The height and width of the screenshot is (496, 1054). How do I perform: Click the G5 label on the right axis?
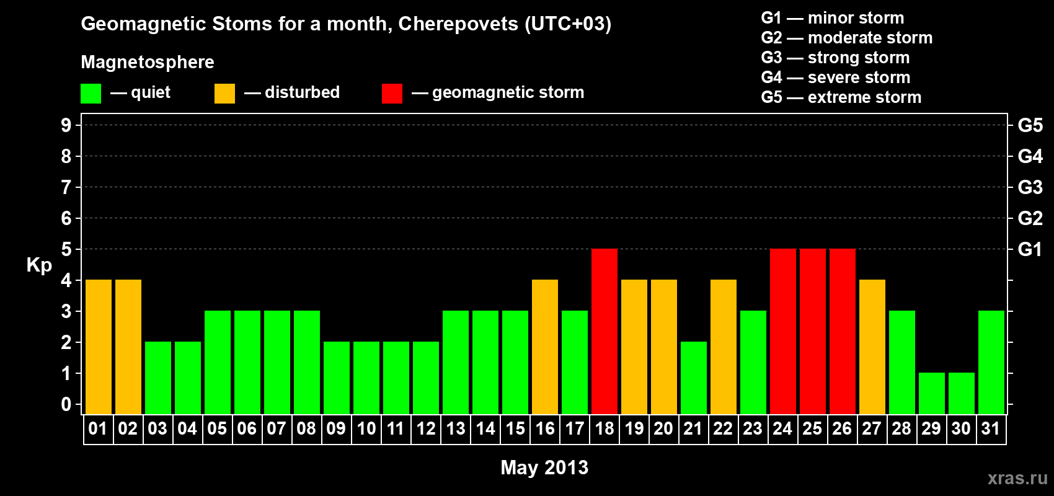[1030, 125]
